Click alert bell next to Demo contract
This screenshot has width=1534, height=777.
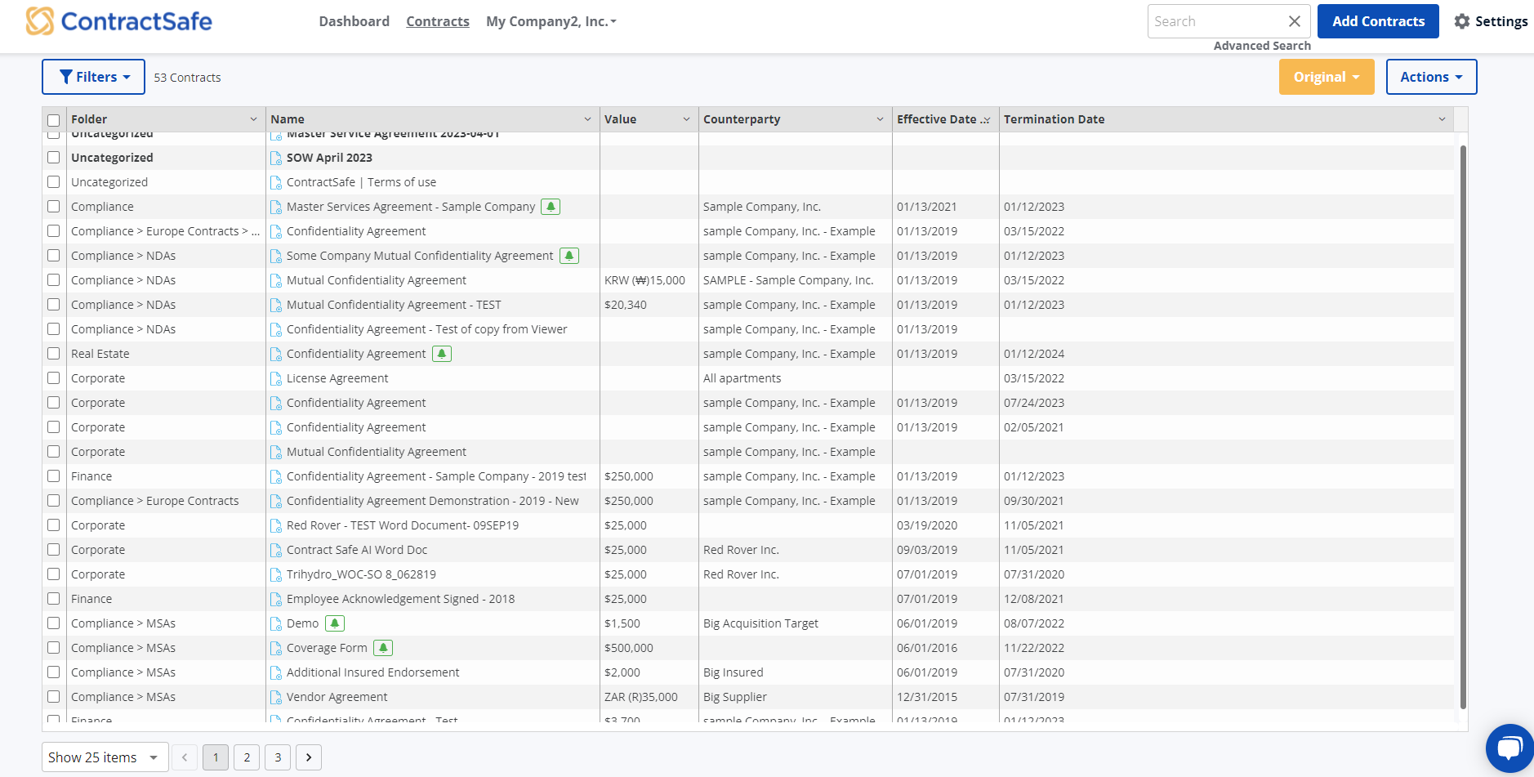click(x=335, y=623)
